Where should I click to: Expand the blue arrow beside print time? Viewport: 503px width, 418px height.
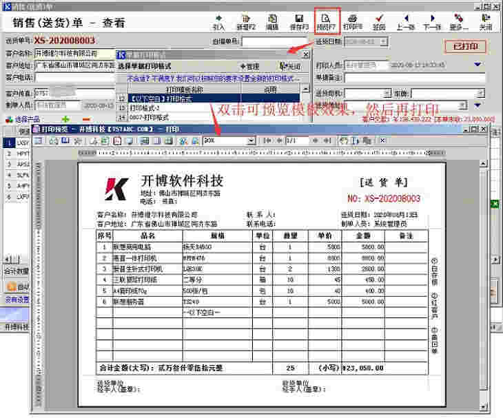pyautogui.click(x=478, y=65)
